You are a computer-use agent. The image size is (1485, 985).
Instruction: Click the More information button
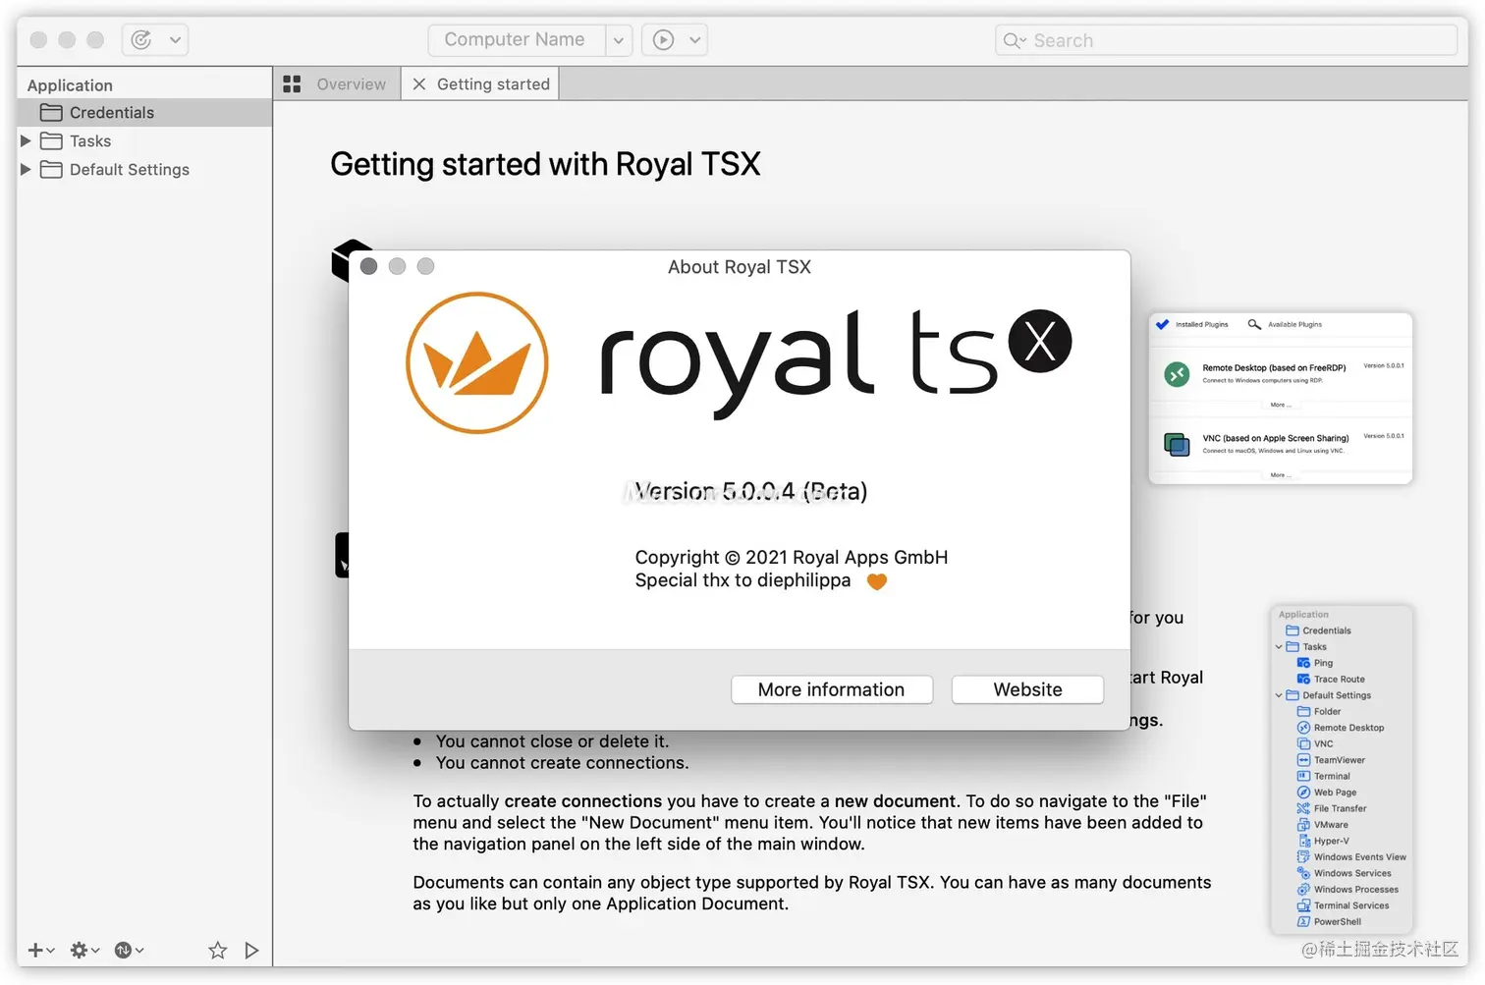tap(832, 689)
